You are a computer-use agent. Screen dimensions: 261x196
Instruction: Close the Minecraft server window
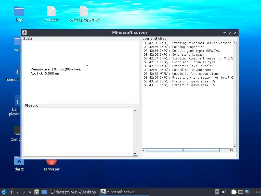click(x=235, y=33)
